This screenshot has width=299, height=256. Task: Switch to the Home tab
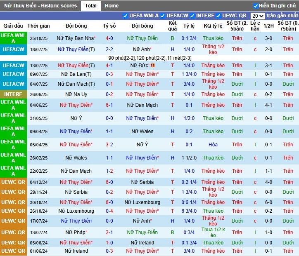[x=112, y=6]
